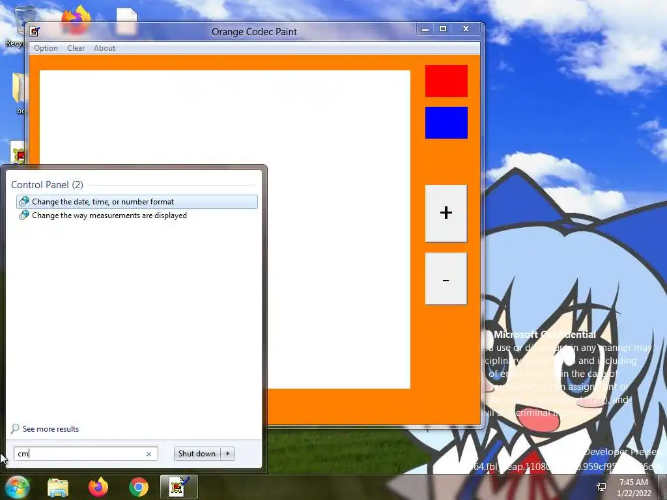Click the Windows Start orb

[17, 487]
